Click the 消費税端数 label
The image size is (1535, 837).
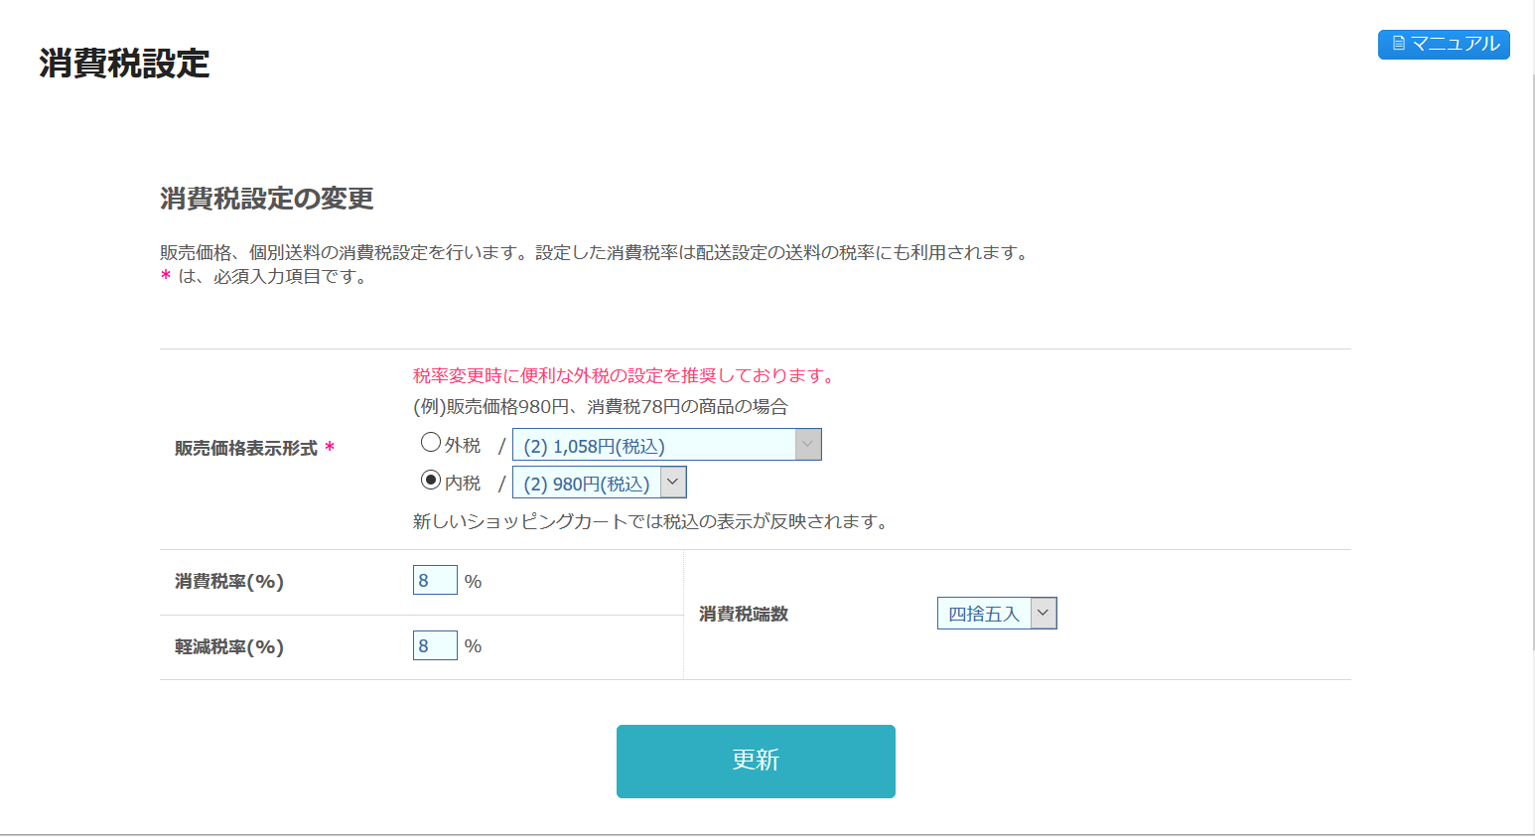click(x=744, y=615)
